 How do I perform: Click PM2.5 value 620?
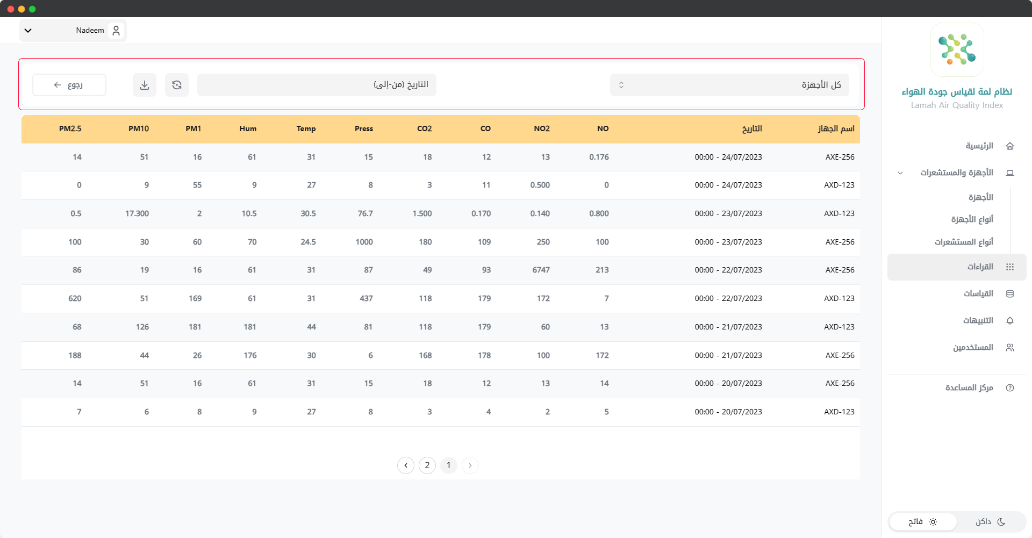75,299
